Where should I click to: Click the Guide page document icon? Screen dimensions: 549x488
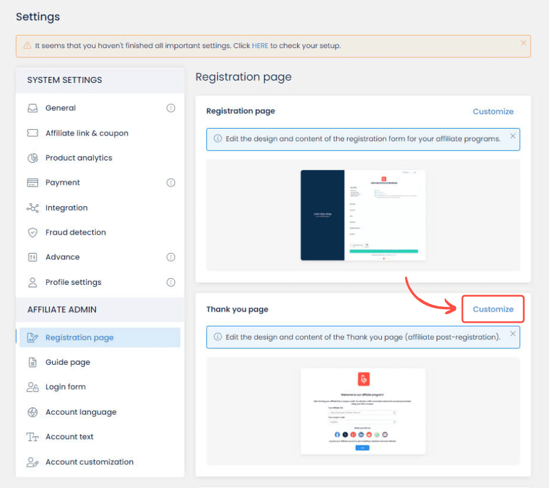tap(32, 362)
